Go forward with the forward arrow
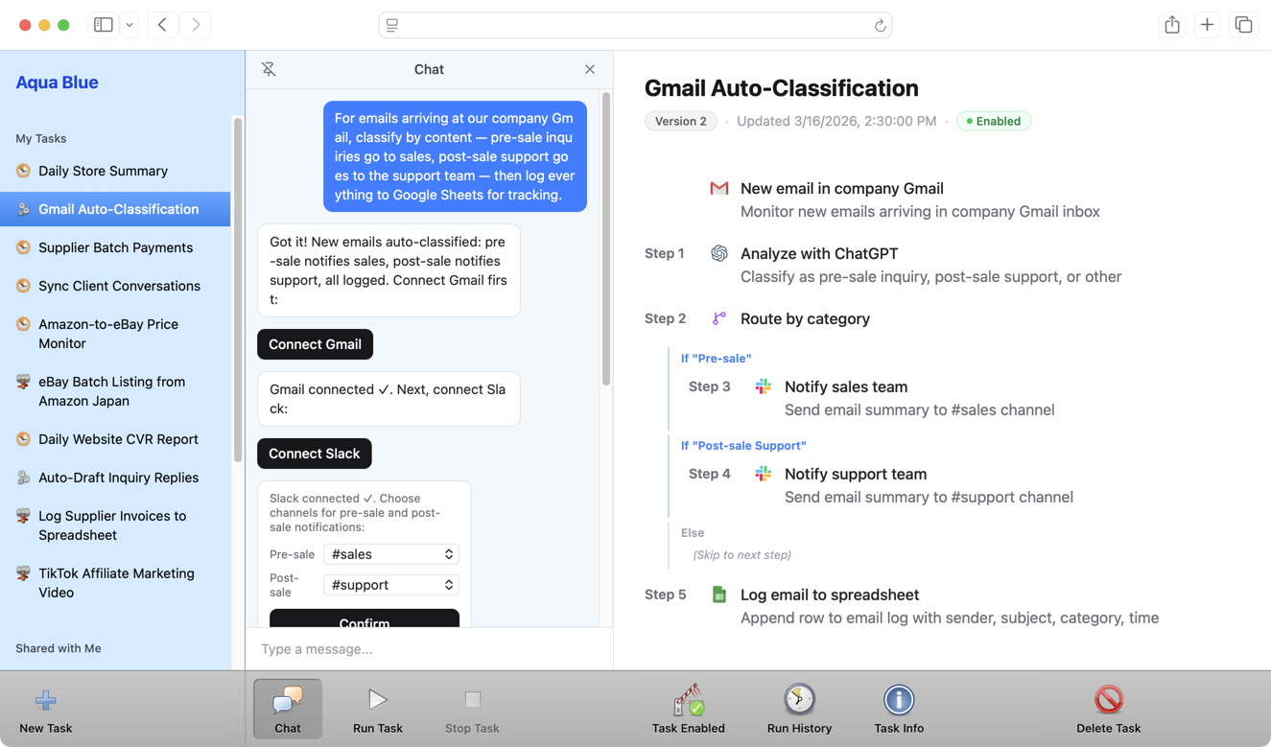The width and height of the screenshot is (1271, 747). [196, 25]
